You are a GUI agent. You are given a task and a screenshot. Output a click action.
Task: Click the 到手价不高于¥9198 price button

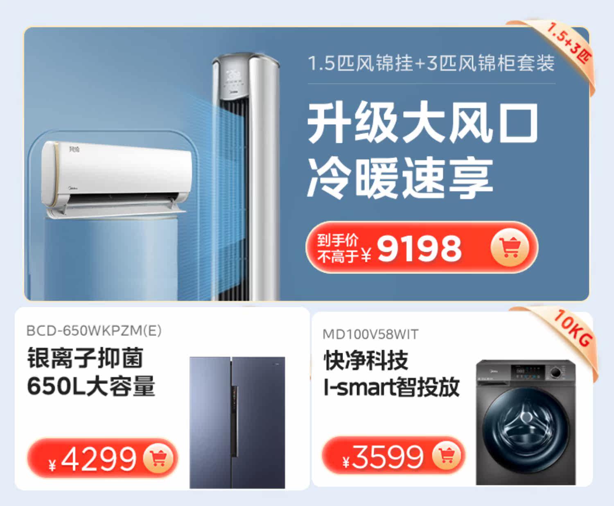(x=422, y=247)
